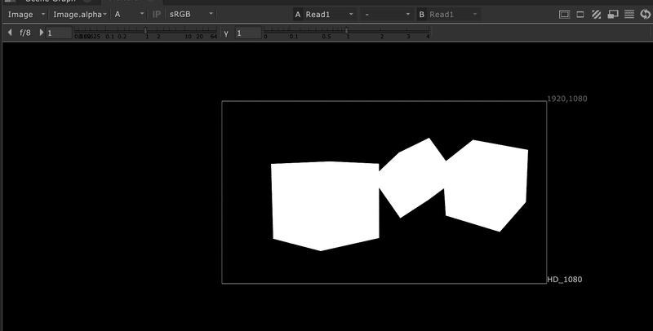
Task: Click the left arrow to decrease f-stop
Action: 10,33
